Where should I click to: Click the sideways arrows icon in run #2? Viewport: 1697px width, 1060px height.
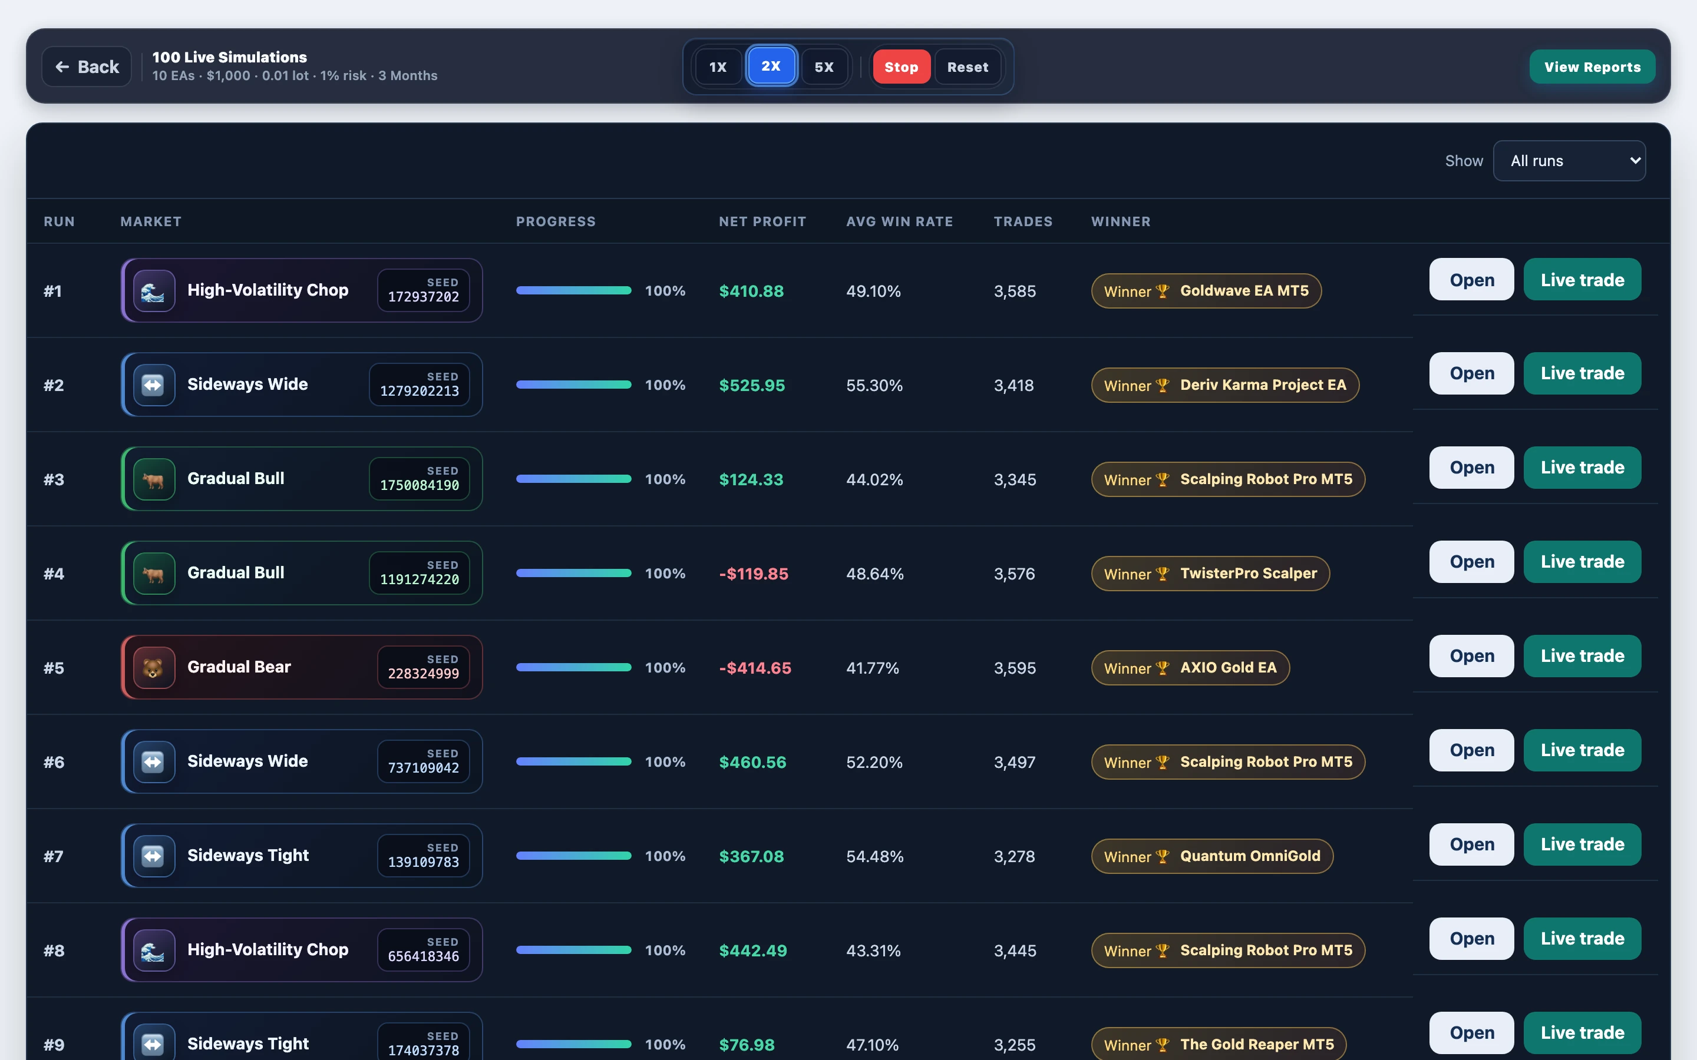[154, 385]
